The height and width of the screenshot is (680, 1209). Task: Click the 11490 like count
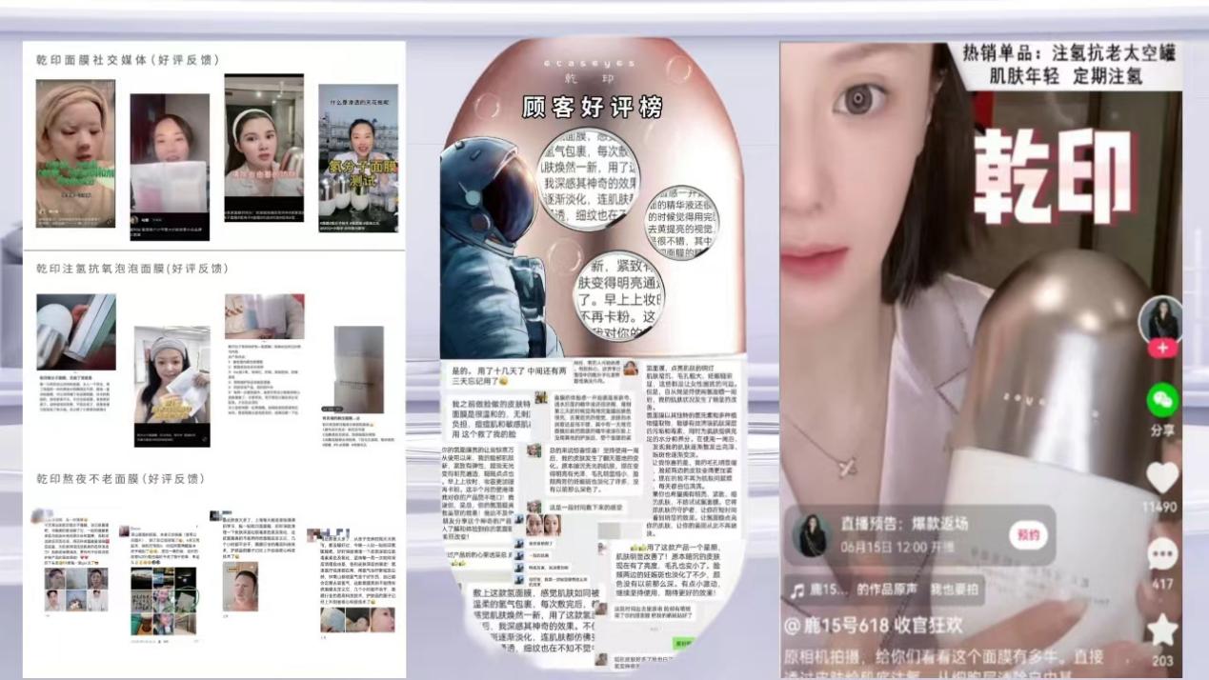pyautogui.click(x=1160, y=508)
